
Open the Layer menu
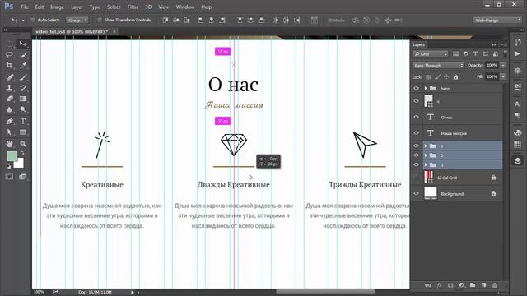77,7
